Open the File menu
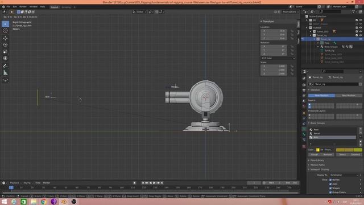The width and height of the screenshot is (364, 205). [x=9, y=7]
